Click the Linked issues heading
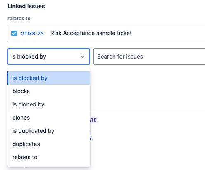This screenshot has height=170, width=205. point(26,6)
